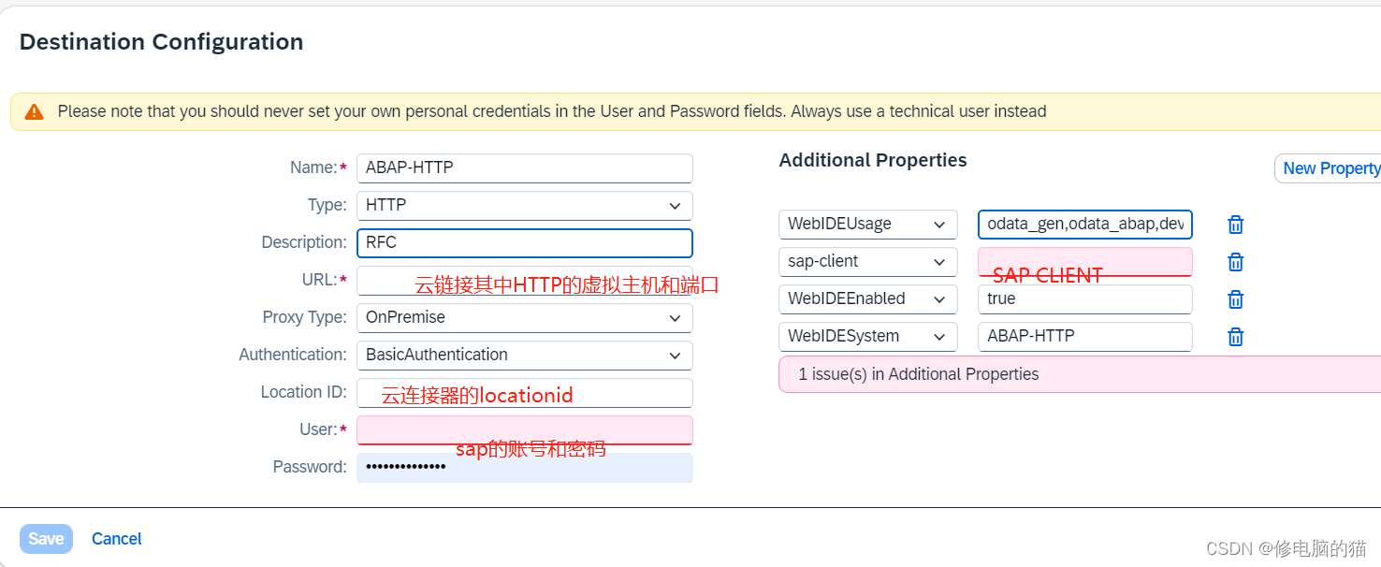
Task: Focus the Name input field
Action: click(524, 168)
